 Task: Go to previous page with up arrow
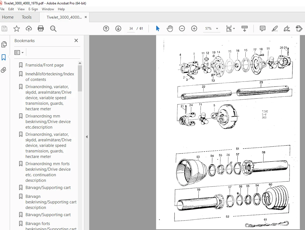[x=106, y=29]
